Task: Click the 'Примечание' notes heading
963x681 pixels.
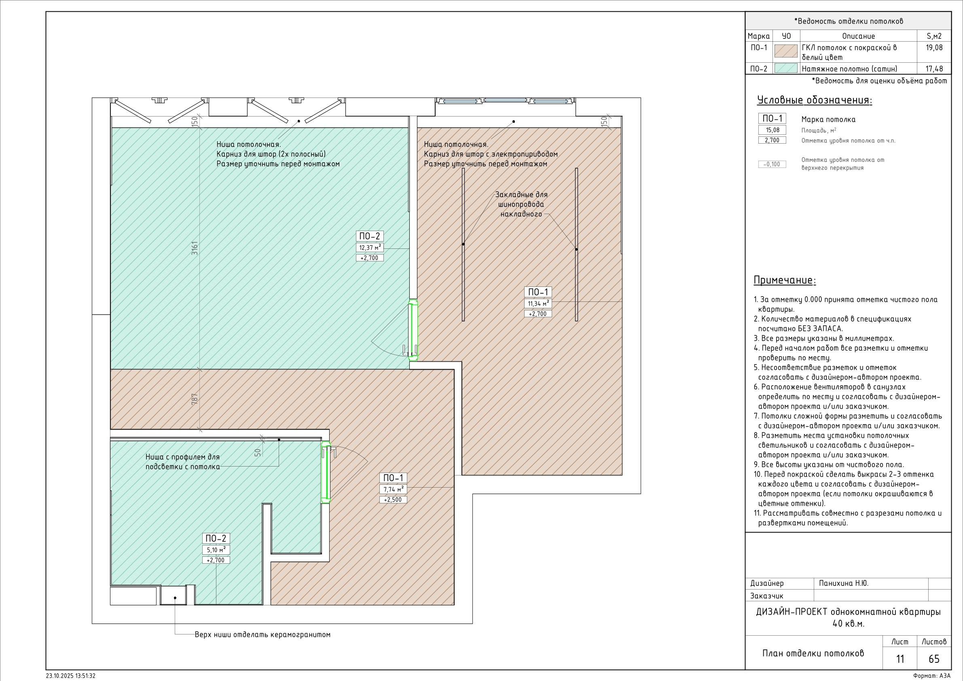Action: point(784,280)
